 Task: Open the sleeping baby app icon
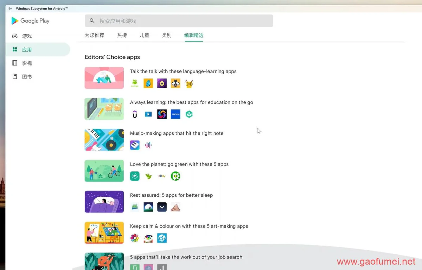(175, 207)
